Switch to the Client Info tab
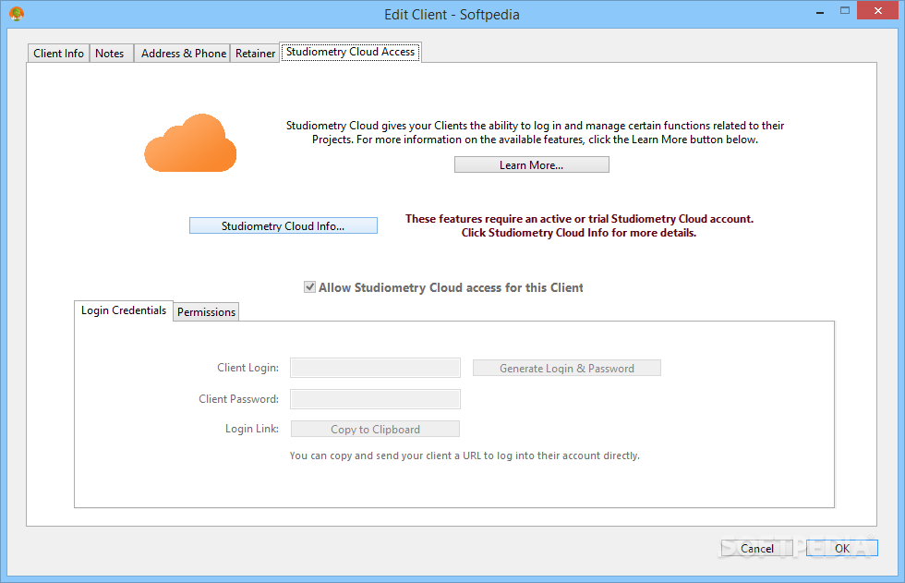 click(58, 53)
